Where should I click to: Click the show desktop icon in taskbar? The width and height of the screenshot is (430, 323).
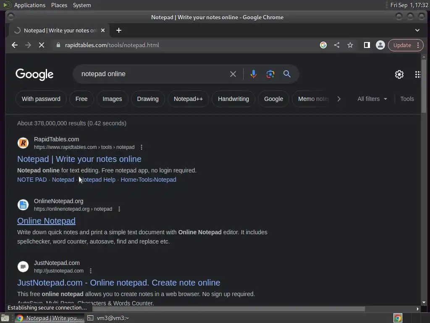tap(5, 318)
